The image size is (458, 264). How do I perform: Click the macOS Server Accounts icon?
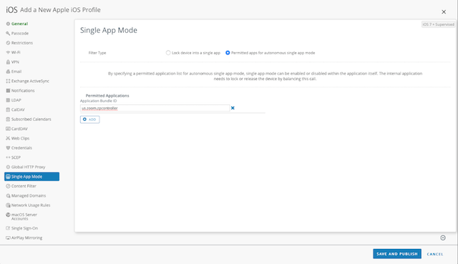point(8,215)
